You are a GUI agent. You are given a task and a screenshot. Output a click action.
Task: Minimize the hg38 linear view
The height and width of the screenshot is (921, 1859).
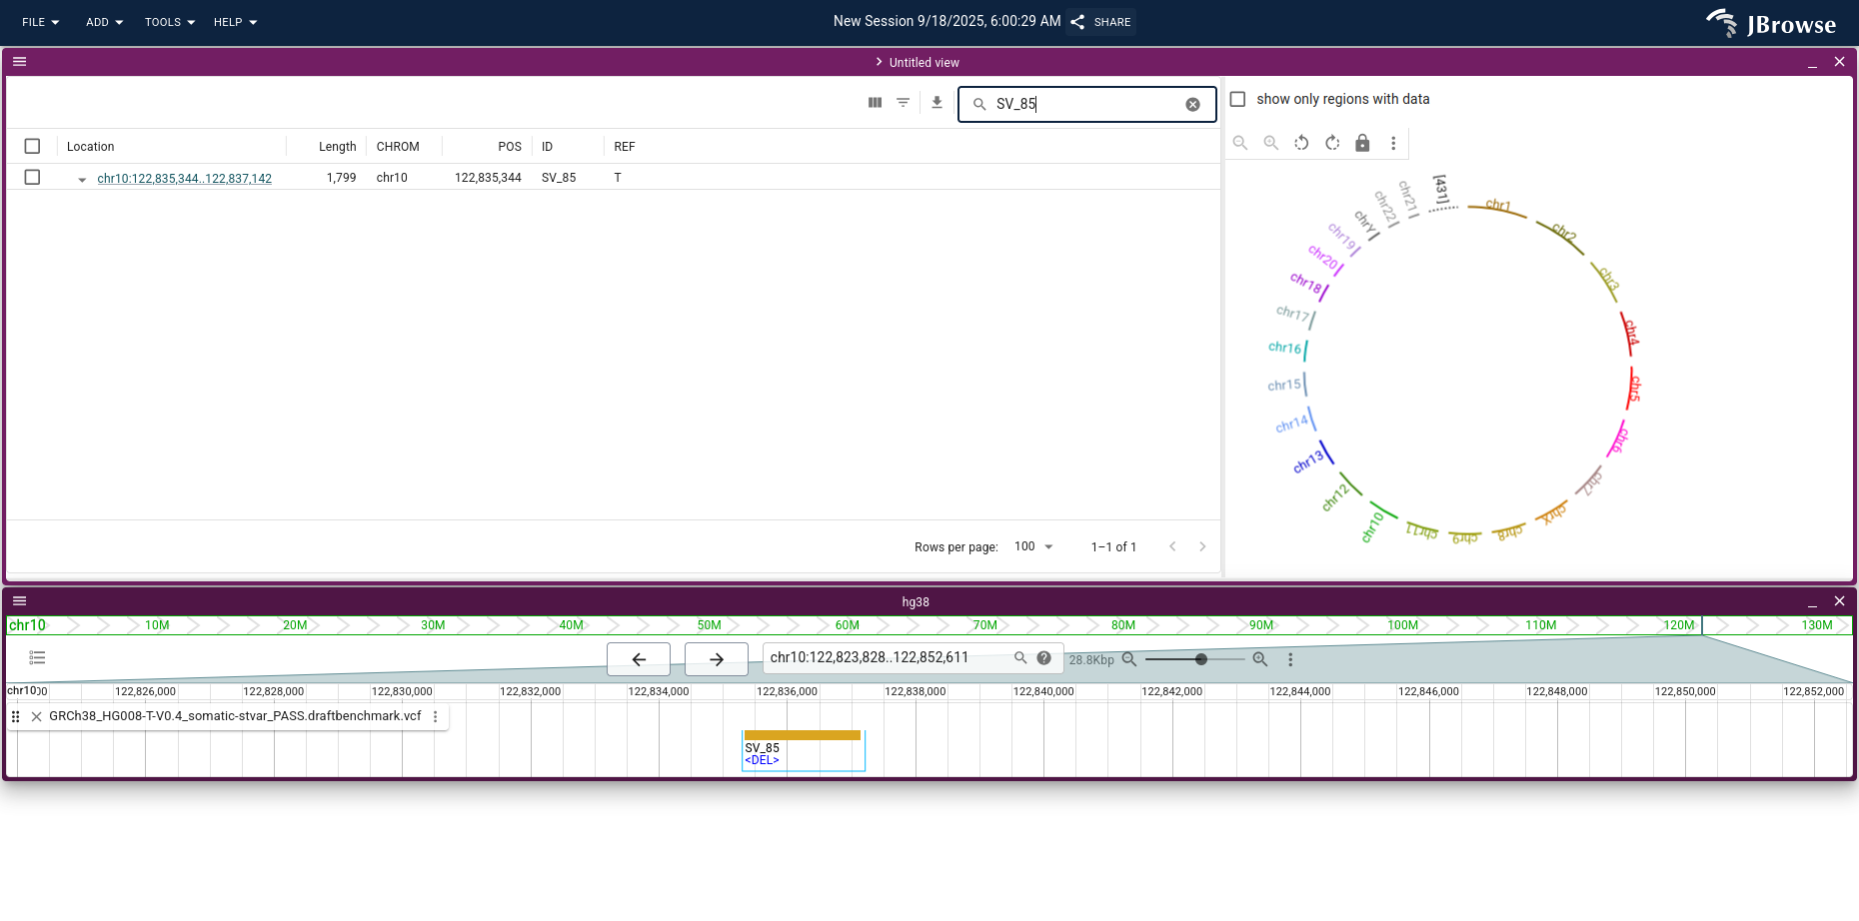[x=1812, y=601]
